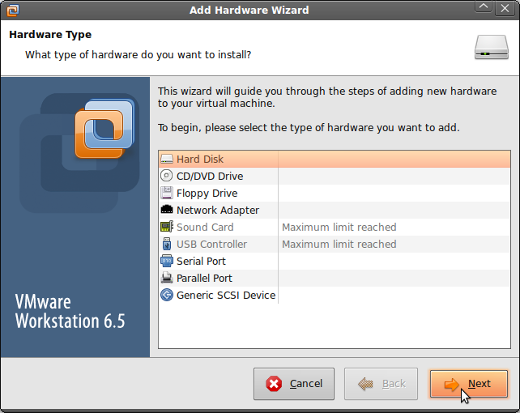
Task: Click the disabled Back button
Action: pyautogui.click(x=381, y=384)
